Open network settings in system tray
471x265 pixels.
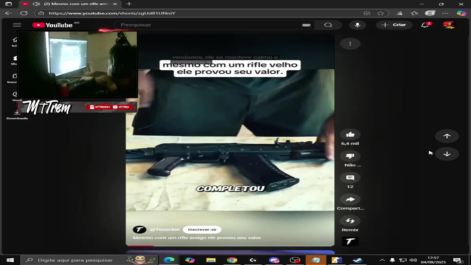(403, 260)
